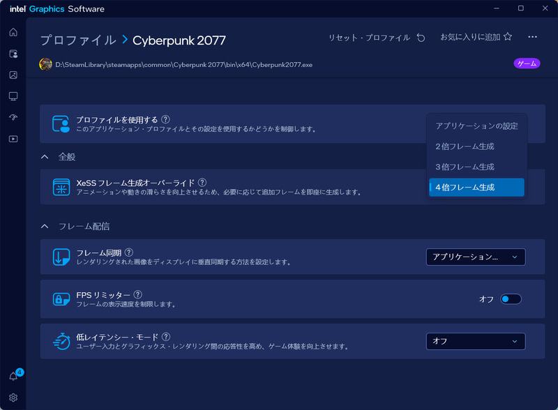This screenshot has width=558, height=410.
Task: Click the Cyberpunk 2077 game thumbnail
Action: point(44,63)
